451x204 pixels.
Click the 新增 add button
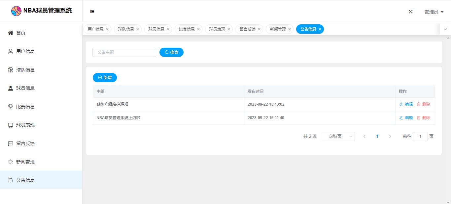pyautogui.click(x=105, y=78)
